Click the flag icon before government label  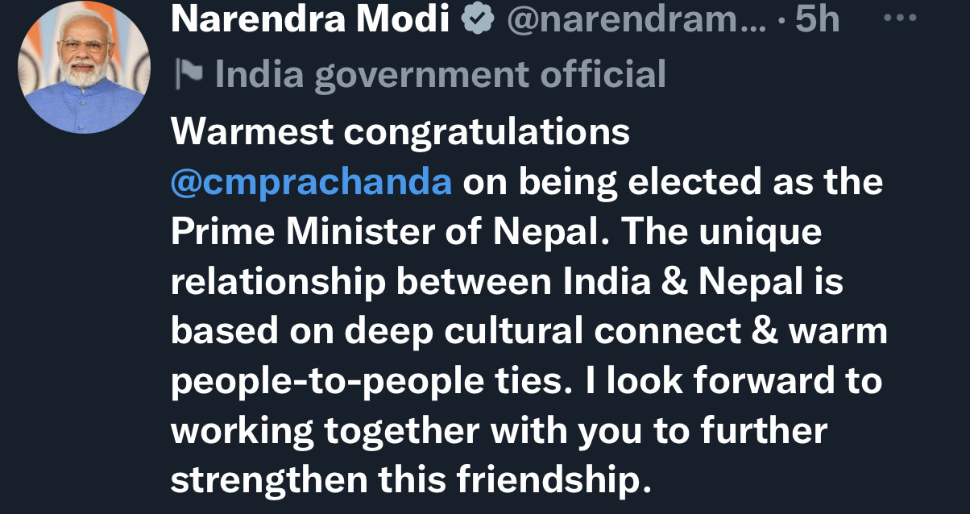[189, 74]
